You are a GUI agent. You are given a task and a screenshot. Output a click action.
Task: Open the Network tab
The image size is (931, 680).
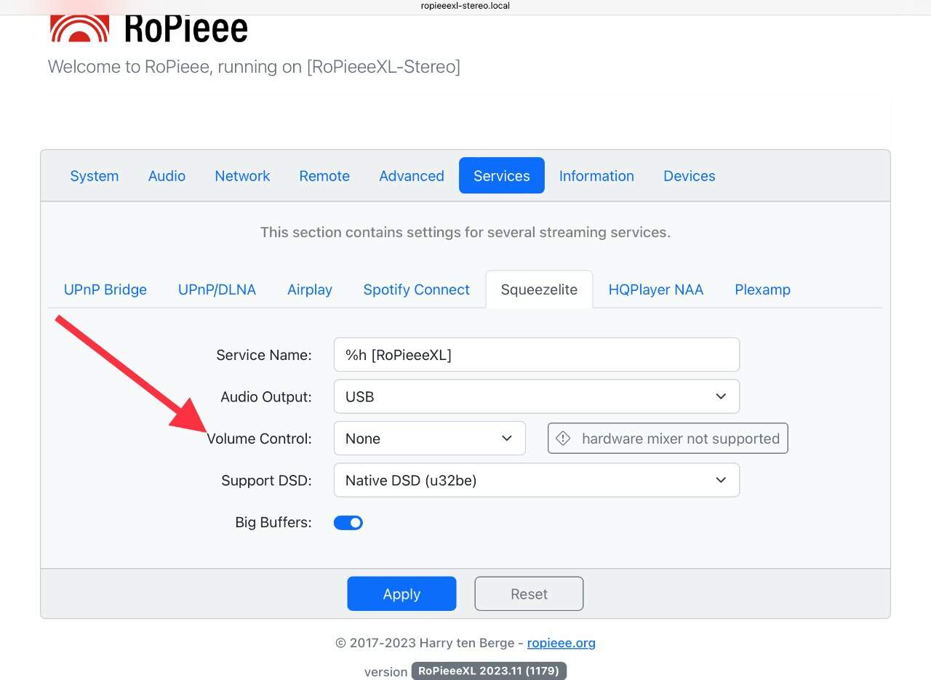242,176
